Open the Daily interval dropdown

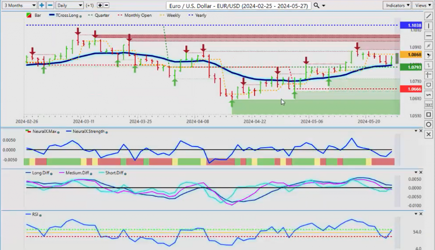pos(69,6)
